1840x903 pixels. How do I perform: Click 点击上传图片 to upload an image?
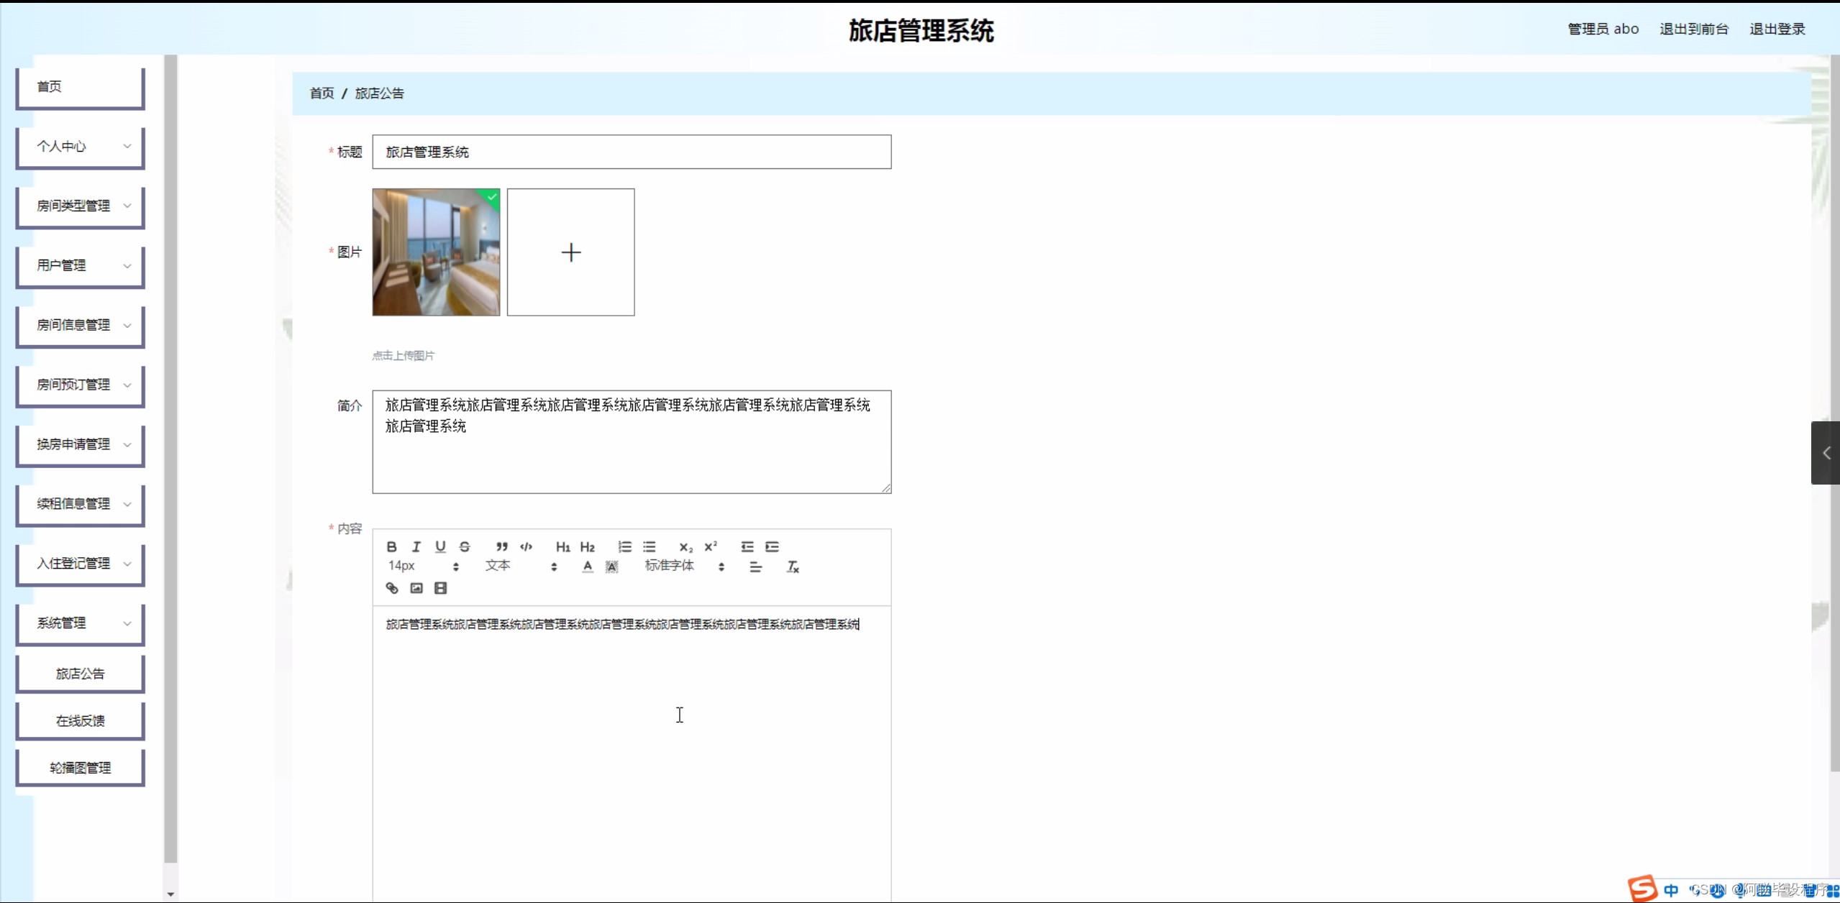[x=402, y=354]
